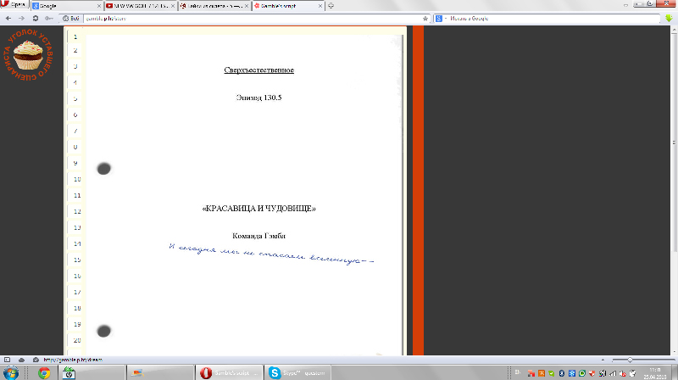Click the Сверхъестественное title link

(258, 70)
